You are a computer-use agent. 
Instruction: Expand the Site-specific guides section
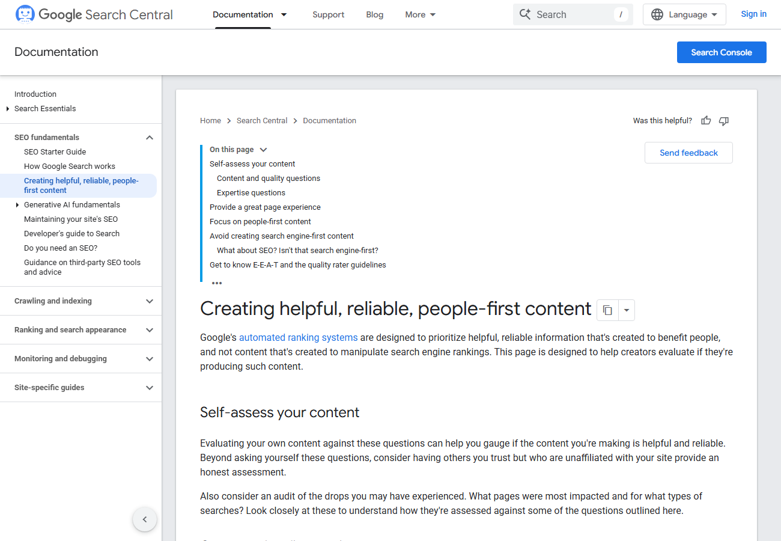point(150,388)
